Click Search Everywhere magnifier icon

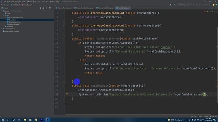211,5
